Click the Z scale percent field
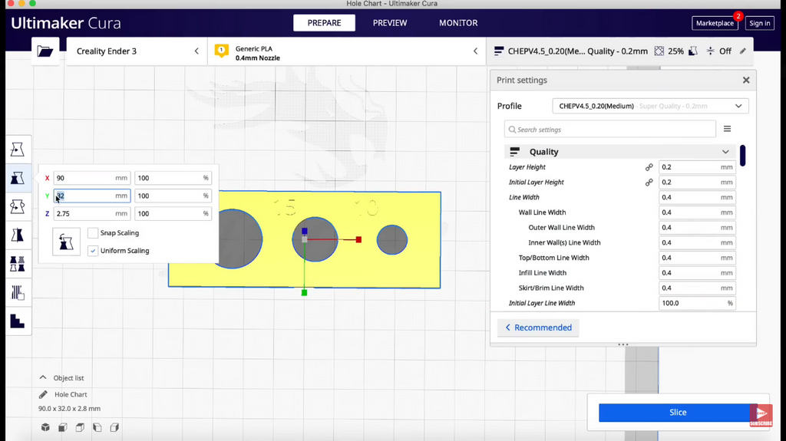The width and height of the screenshot is (786, 441). pyautogui.click(x=173, y=213)
